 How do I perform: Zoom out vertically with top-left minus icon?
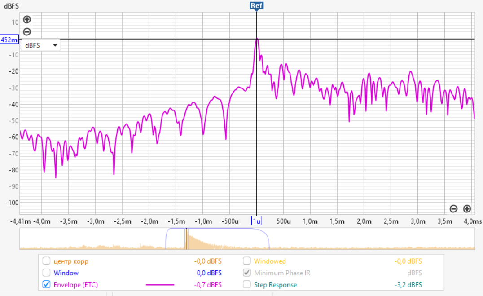(27, 32)
